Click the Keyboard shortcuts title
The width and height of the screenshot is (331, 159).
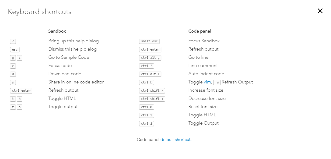(40, 12)
